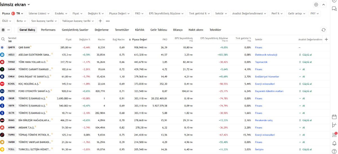The width and height of the screenshot is (338, 154).
Task: Open the Sektör filter dropdown
Action: tap(221, 13)
